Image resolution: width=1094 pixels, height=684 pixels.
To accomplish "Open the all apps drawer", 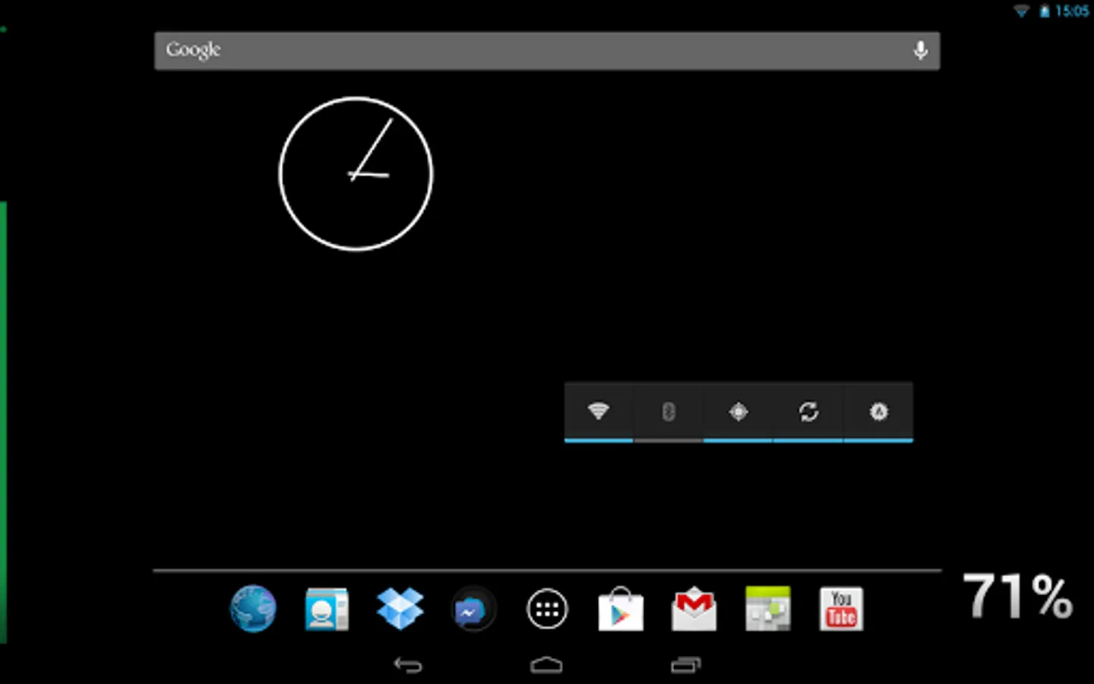I will (547, 609).
